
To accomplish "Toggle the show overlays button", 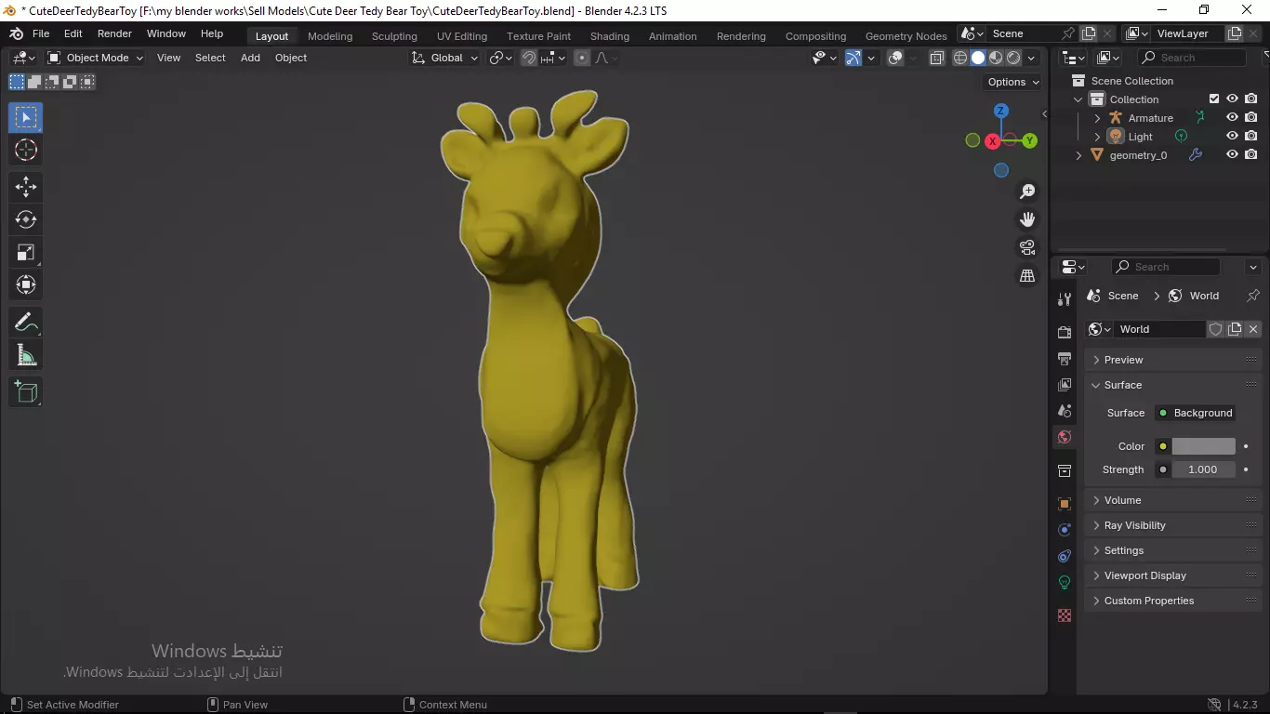I will (895, 58).
